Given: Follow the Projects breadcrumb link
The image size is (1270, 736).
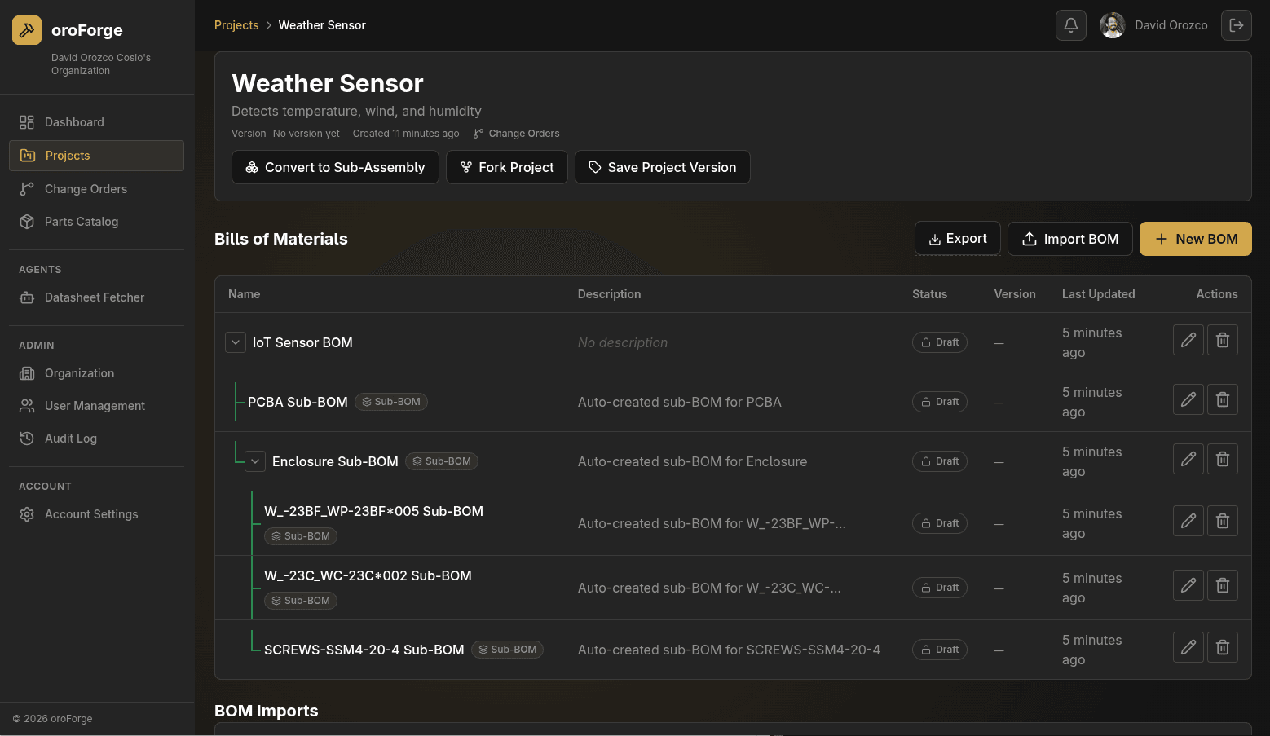Looking at the screenshot, I should pyautogui.click(x=236, y=25).
